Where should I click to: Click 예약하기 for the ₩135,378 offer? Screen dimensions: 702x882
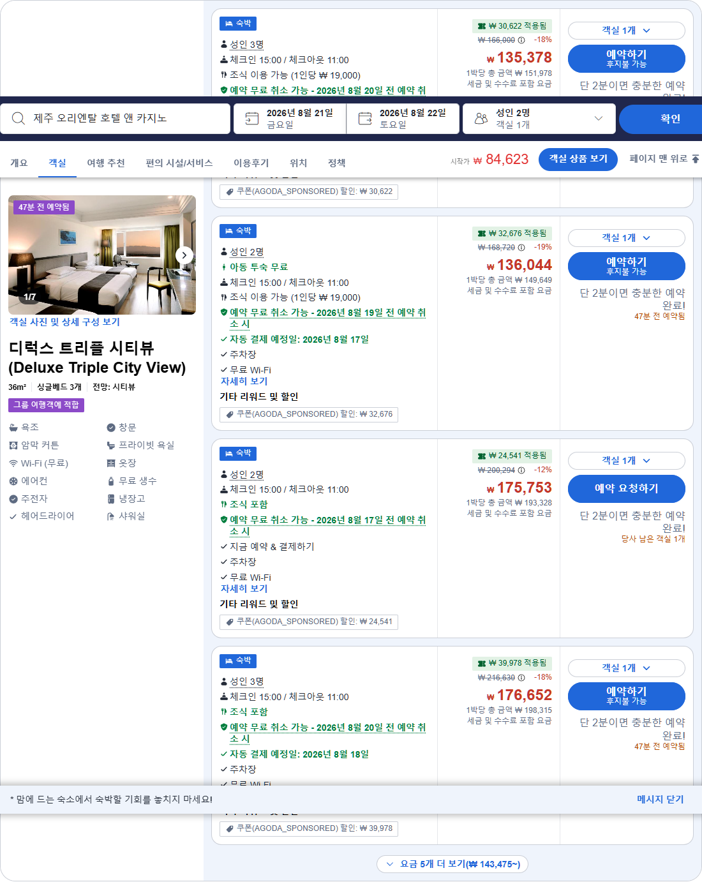[626, 59]
